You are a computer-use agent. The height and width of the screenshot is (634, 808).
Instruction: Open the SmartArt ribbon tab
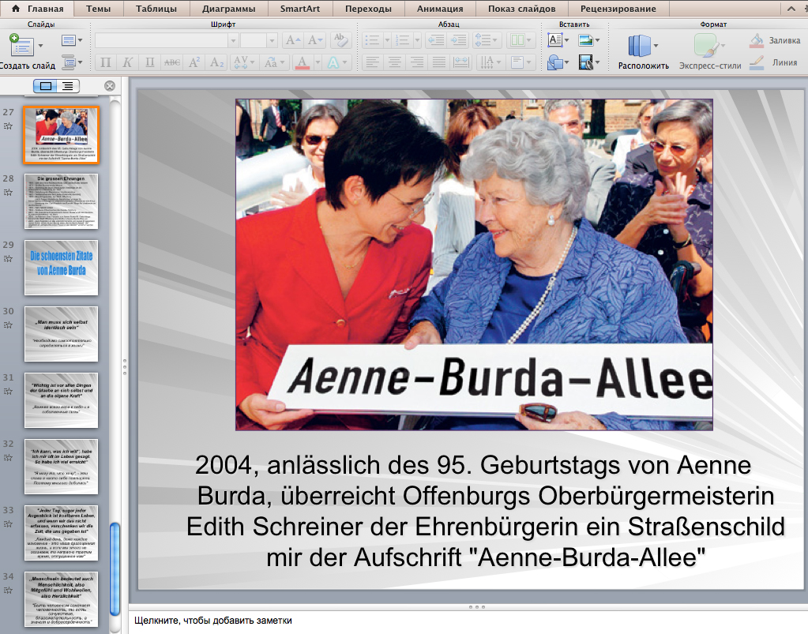click(x=300, y=8)
